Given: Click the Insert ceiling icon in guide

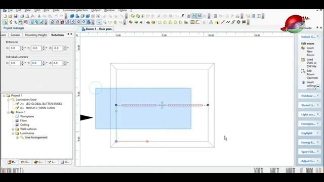Looking at the screenshot, I should click(303, 82).
